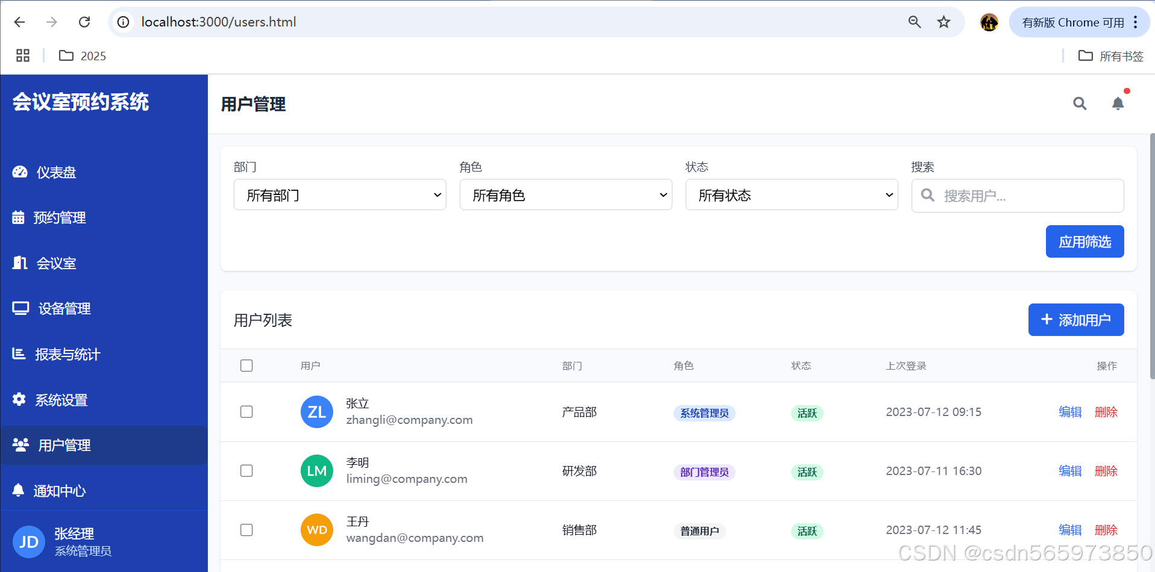Open the apps grid icon in bookmarks bar
This screenshot has height=572, width=1155.
tap(23, 55)
